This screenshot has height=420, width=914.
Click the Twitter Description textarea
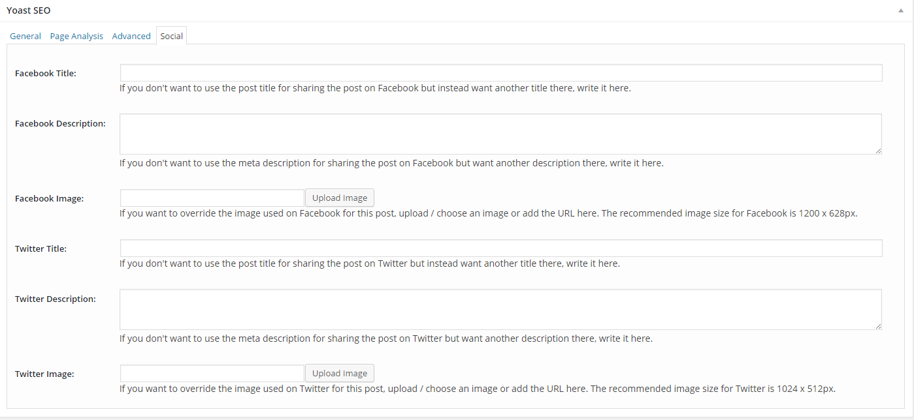click(x=500, y=308)
